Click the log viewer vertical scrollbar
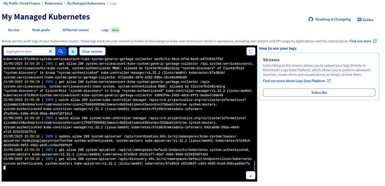 tap(254, 165)
